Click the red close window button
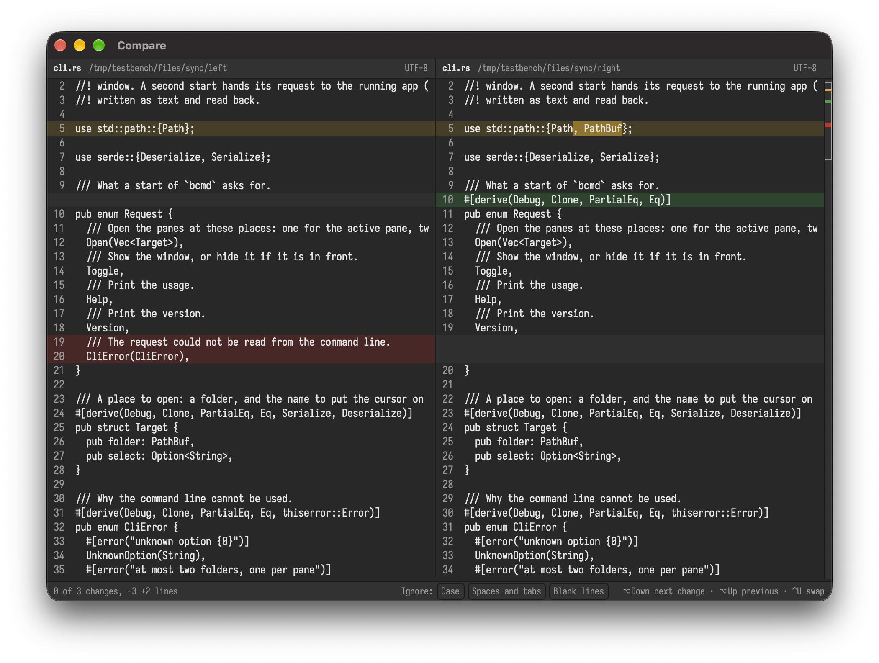 tap(60, 45)
